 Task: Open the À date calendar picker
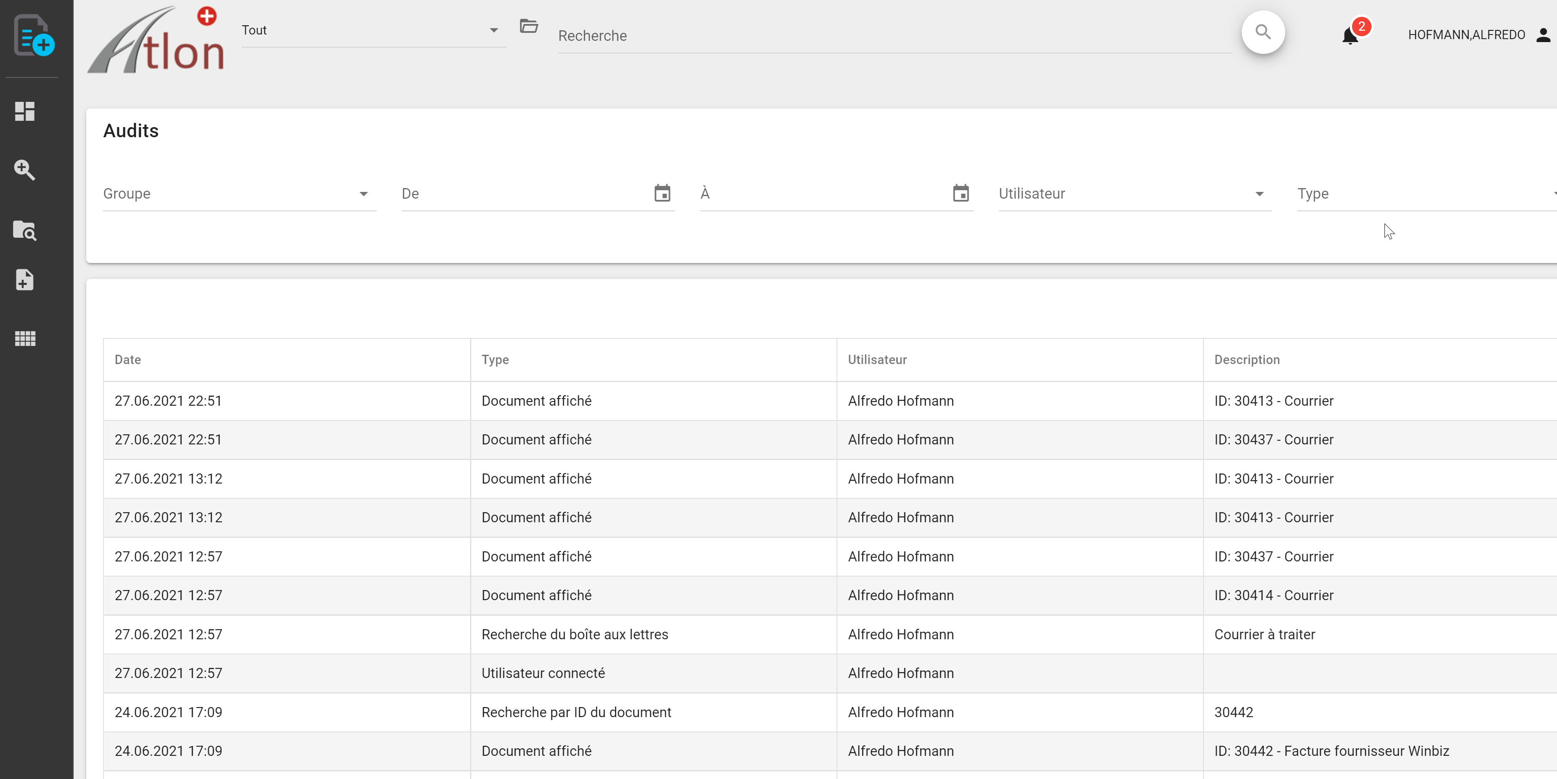960,194
